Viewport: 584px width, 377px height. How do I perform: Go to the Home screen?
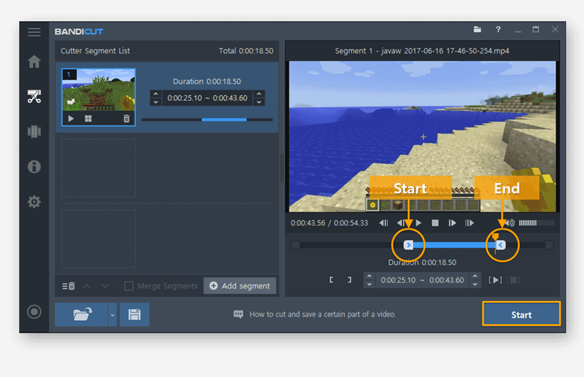[34, 61]
